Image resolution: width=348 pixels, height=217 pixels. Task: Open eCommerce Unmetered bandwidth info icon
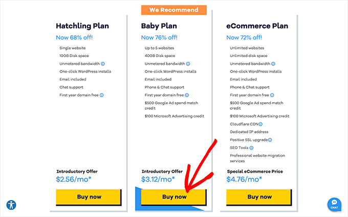click(x=273, y=64)
